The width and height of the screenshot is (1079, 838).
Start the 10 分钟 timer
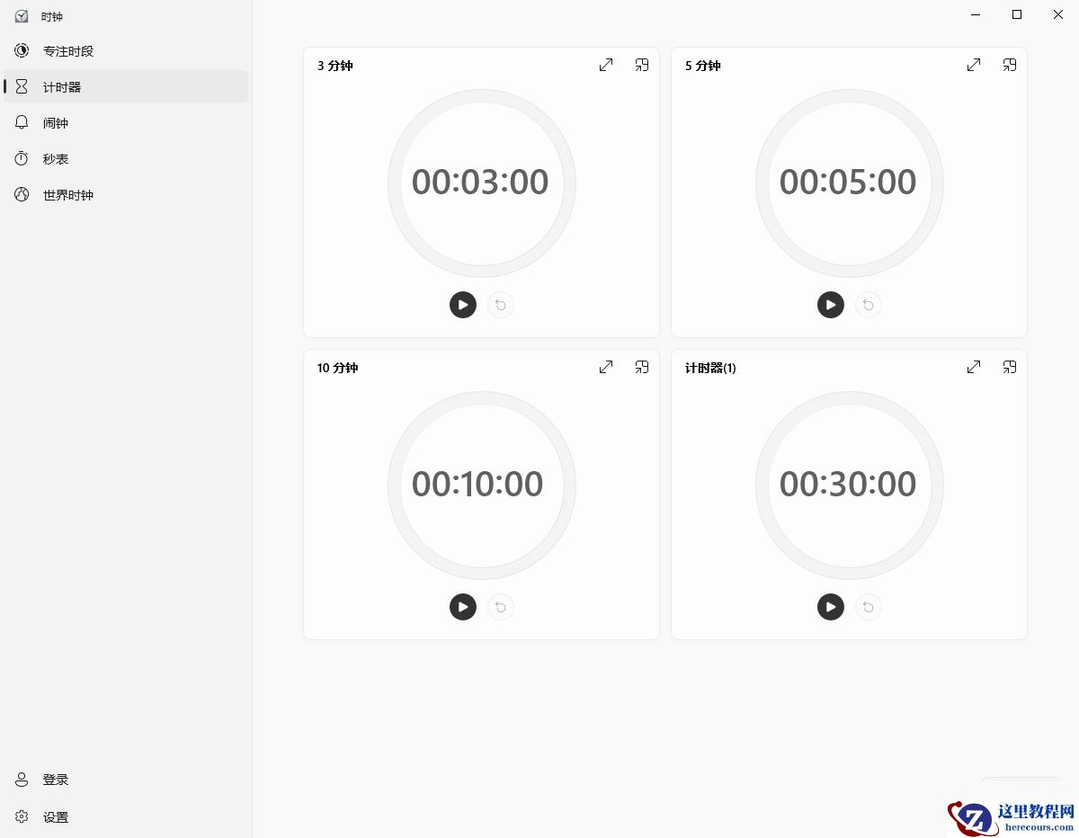463,607
